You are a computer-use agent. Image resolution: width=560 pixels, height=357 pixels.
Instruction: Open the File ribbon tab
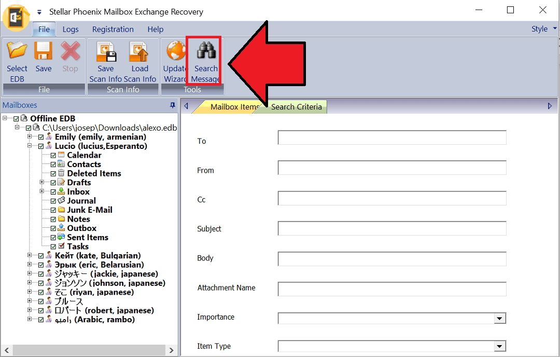[x=44, y=29]
